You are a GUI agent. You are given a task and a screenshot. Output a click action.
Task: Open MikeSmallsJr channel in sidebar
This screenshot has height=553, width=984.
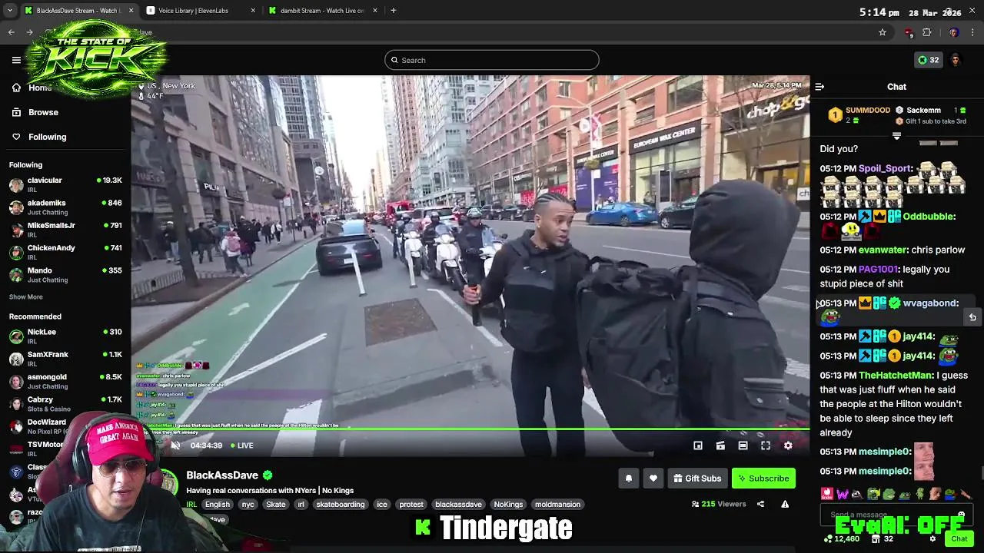[x=65, y=230]
